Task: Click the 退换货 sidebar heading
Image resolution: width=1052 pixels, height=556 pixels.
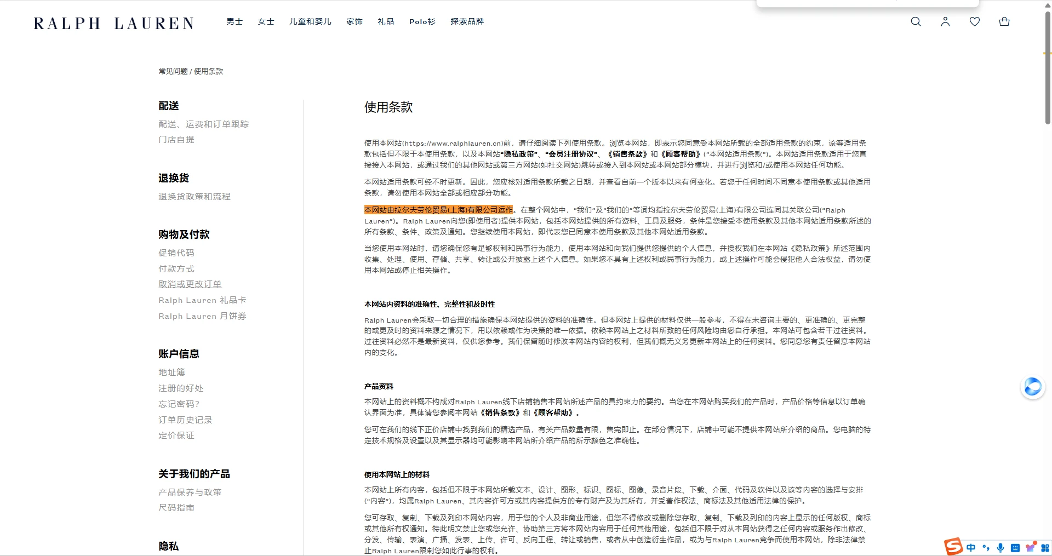Action: click(174, 179)
